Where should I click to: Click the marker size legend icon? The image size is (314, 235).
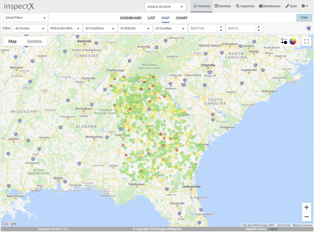(x=284, y=41)
